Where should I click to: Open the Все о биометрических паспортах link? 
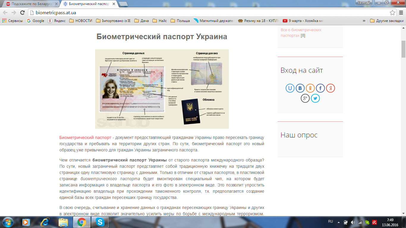[x=301, y=33]
